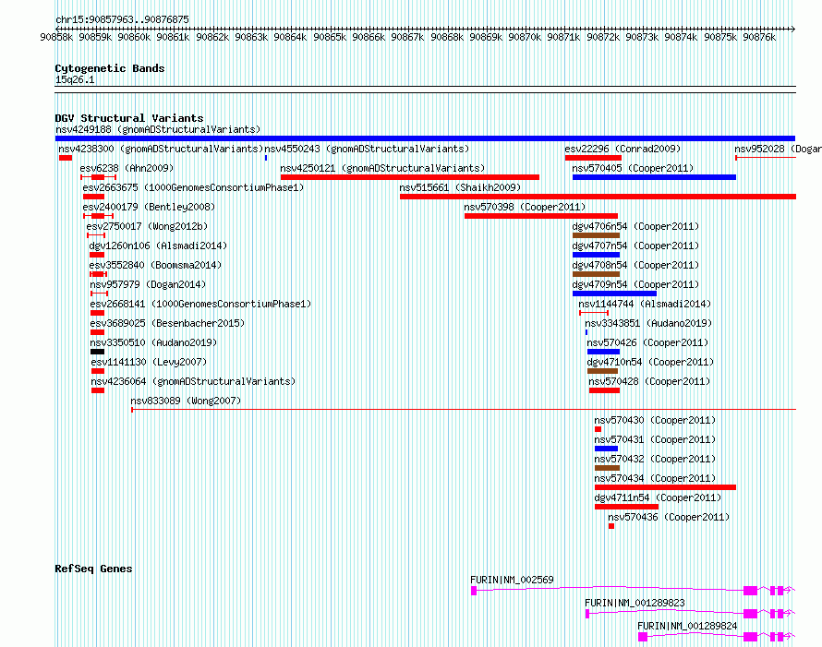Select nsv3343851 (Audano2019) label
The height and width of the screenshot is (647, 822).
tap(648, 323)
